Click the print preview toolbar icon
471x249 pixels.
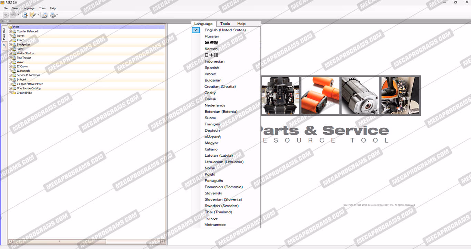click(44, 15)
